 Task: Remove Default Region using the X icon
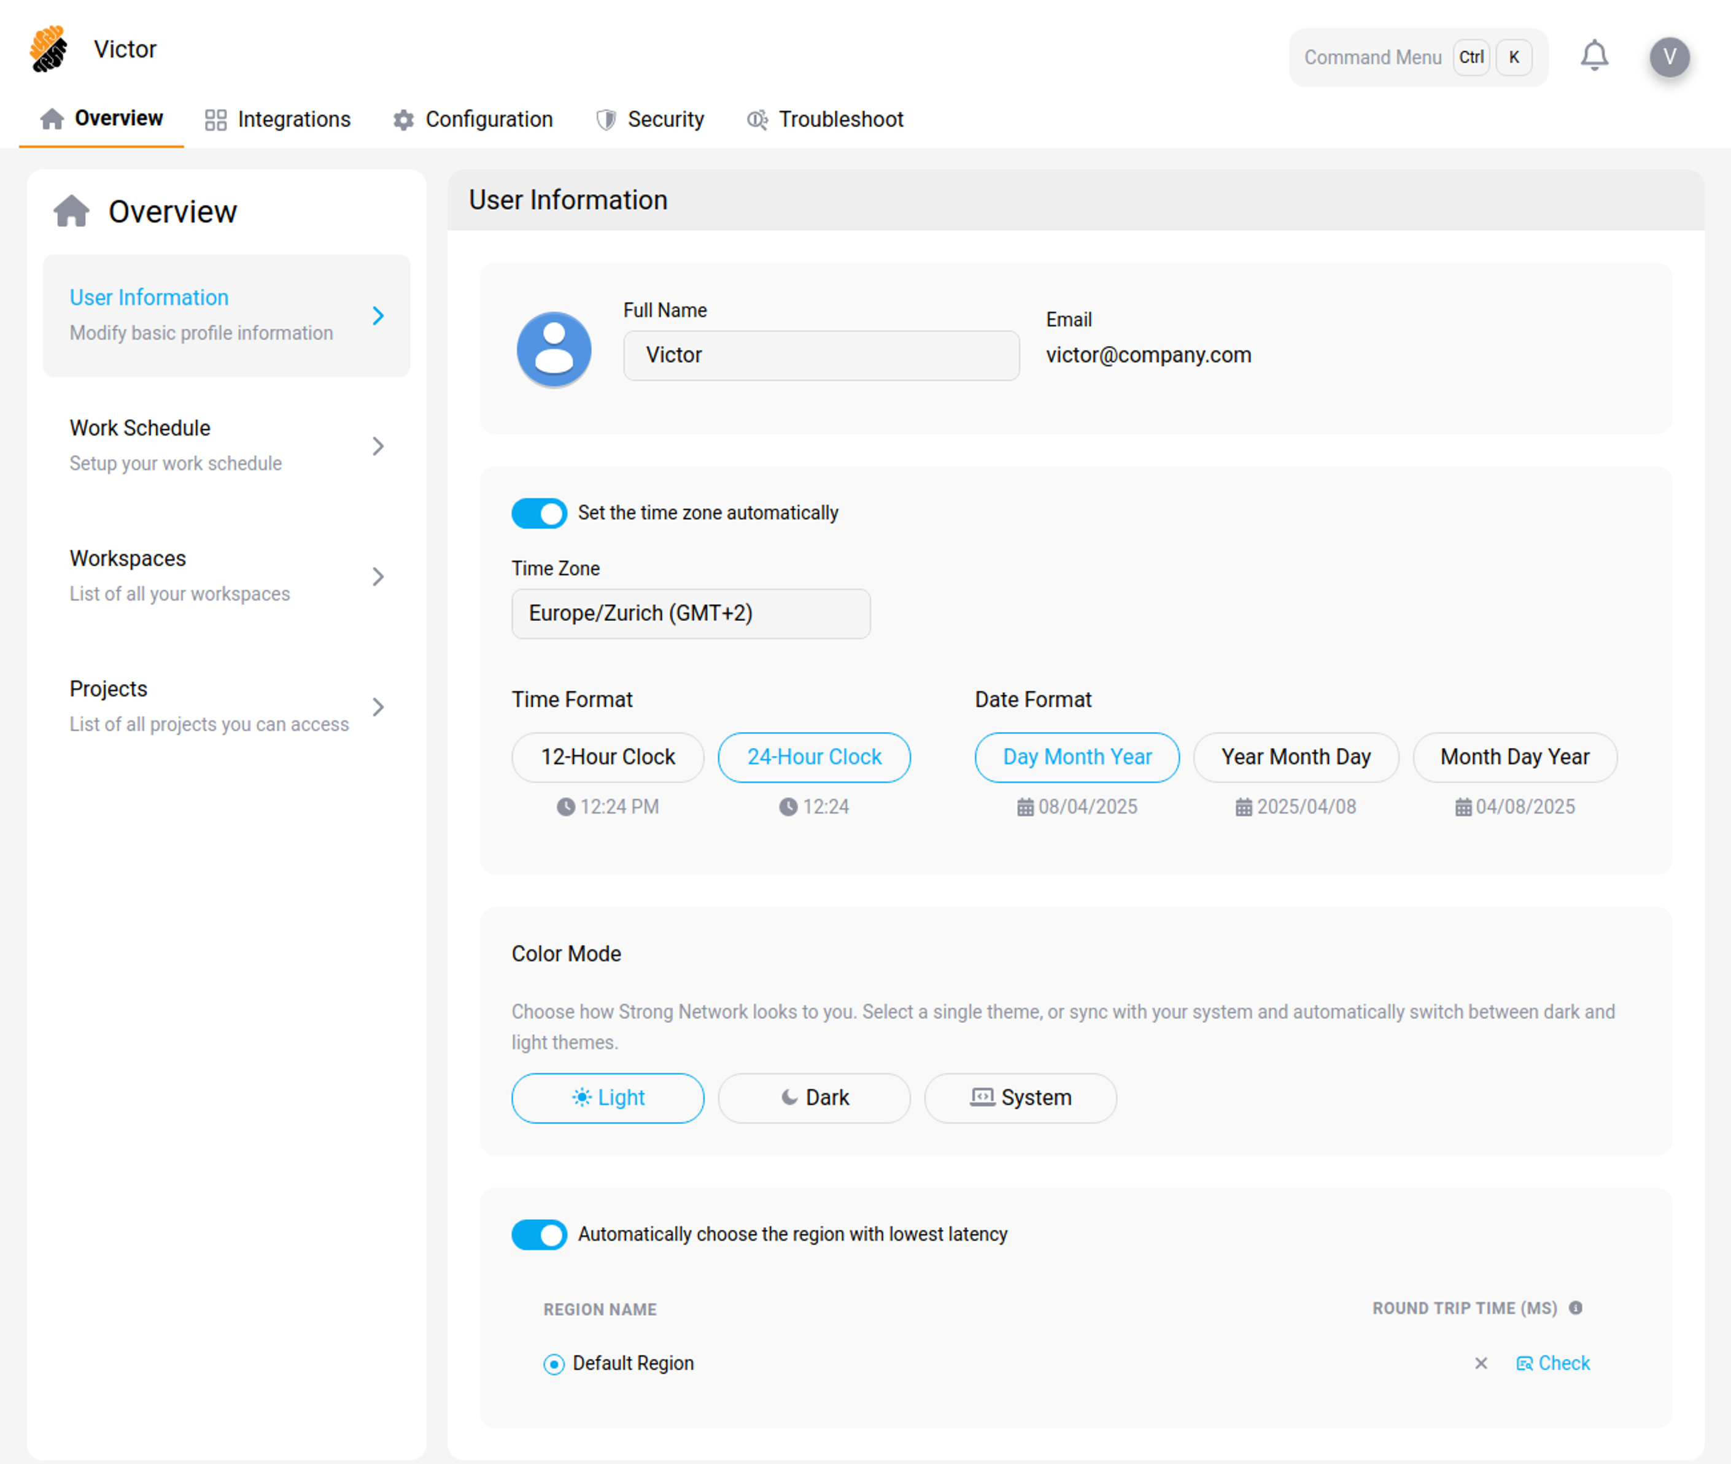tap(1481, 1363)
